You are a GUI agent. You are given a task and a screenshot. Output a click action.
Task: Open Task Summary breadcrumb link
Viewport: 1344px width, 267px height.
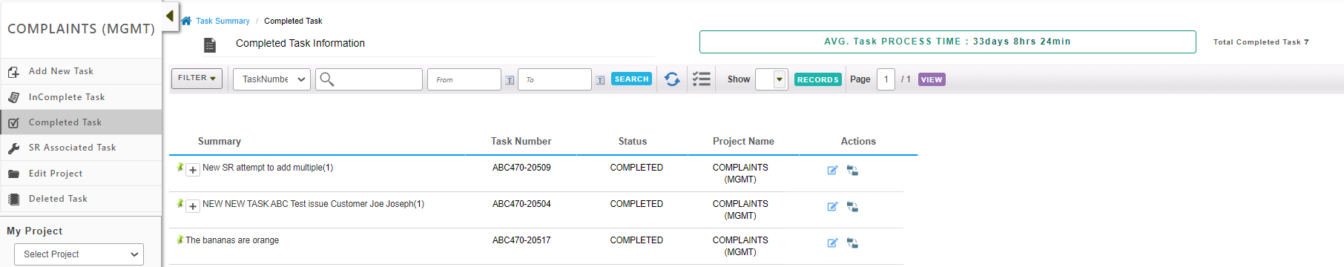[223, 21]
